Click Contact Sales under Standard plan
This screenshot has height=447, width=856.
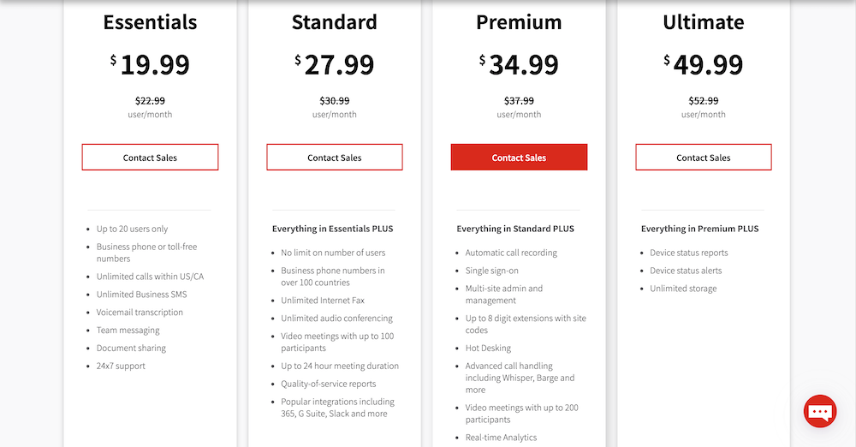[x=335, y=158]
